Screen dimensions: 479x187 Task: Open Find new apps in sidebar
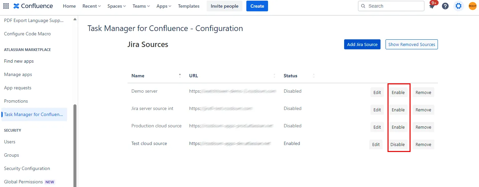19,61
